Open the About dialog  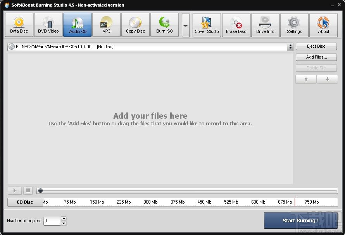click(x=323, y=25)
